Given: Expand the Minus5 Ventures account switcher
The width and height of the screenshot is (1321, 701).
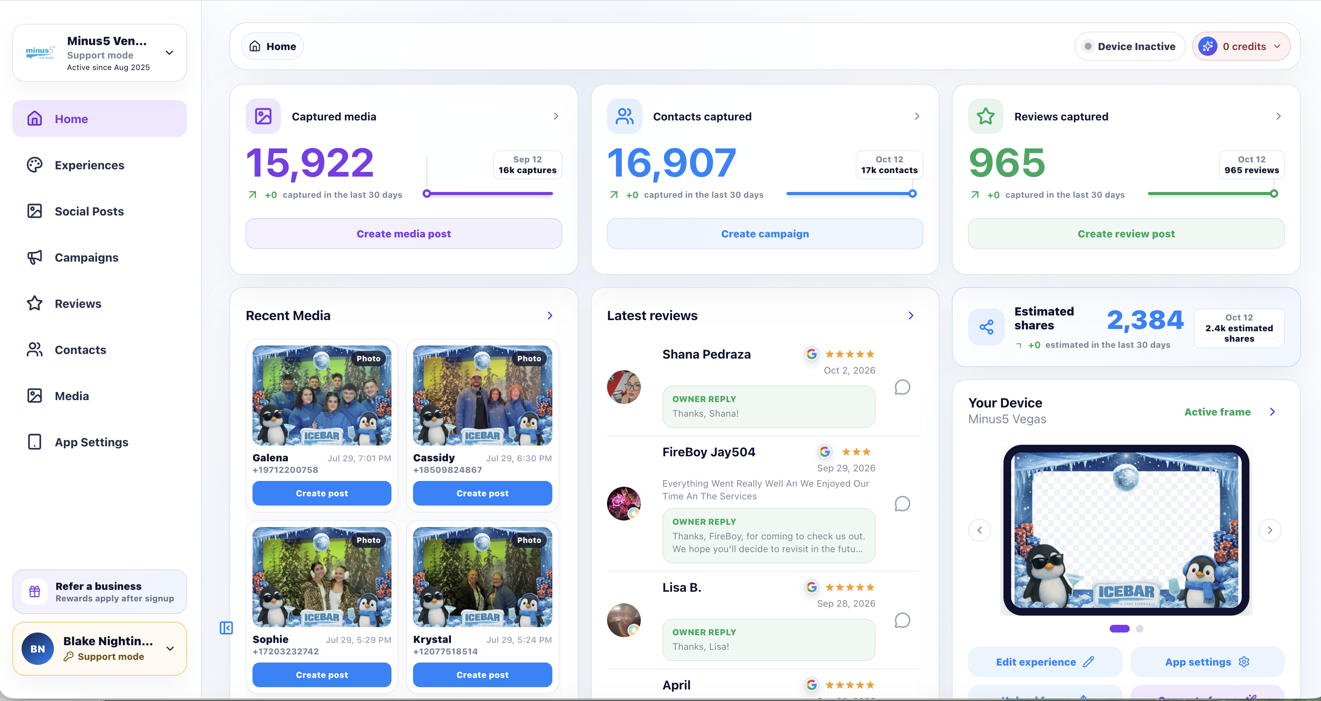Looking at the screenshot, I should pyautogui.click(x=169, y=53).
